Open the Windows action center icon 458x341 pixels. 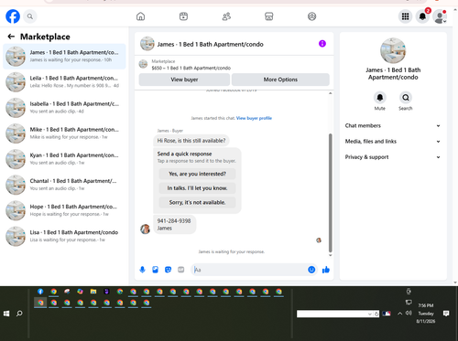[x=446, y=314]
